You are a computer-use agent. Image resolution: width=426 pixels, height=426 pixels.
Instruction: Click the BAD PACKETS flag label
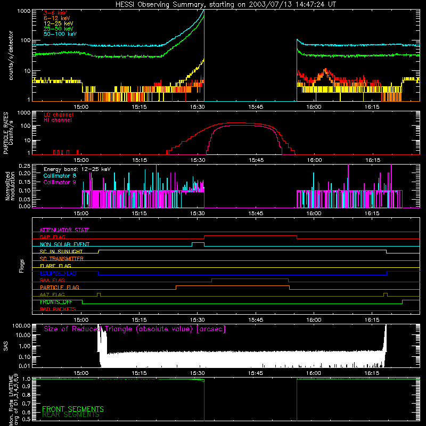click(58, 309)
